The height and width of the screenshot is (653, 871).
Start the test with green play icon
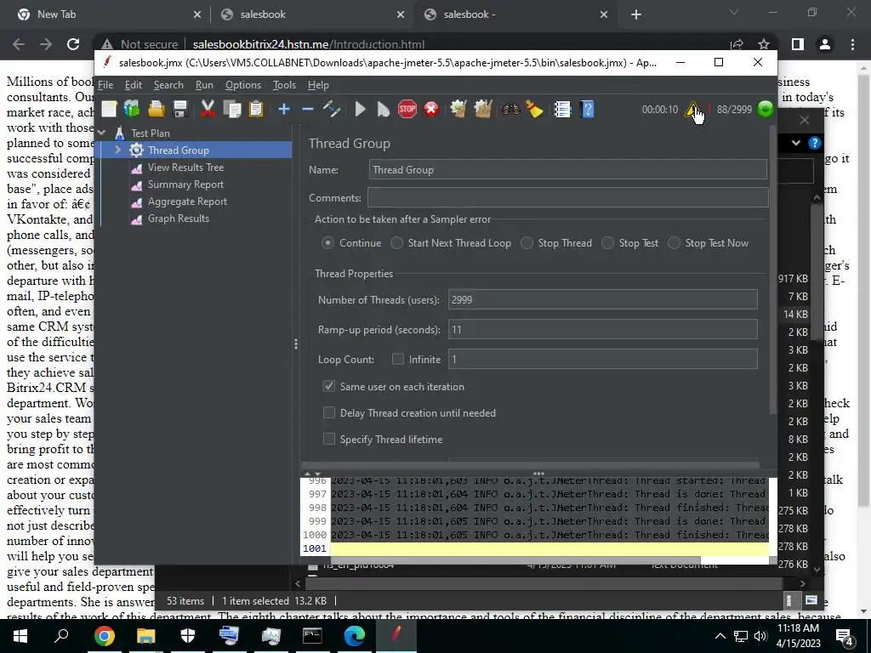point(360,109)
